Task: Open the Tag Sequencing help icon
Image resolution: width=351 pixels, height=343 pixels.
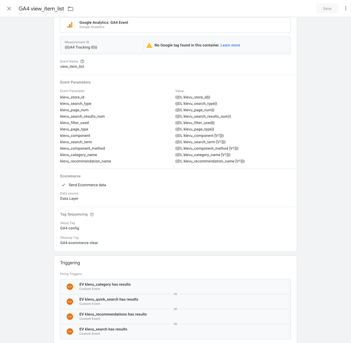Action: pyautogui.click(x=92, y=215)
